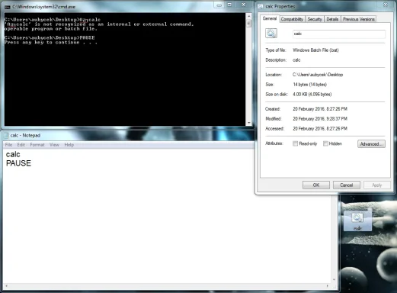
Task: Switch to the General tab
Action: point(270,18)
